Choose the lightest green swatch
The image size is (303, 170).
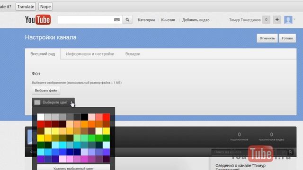point(77,138)
